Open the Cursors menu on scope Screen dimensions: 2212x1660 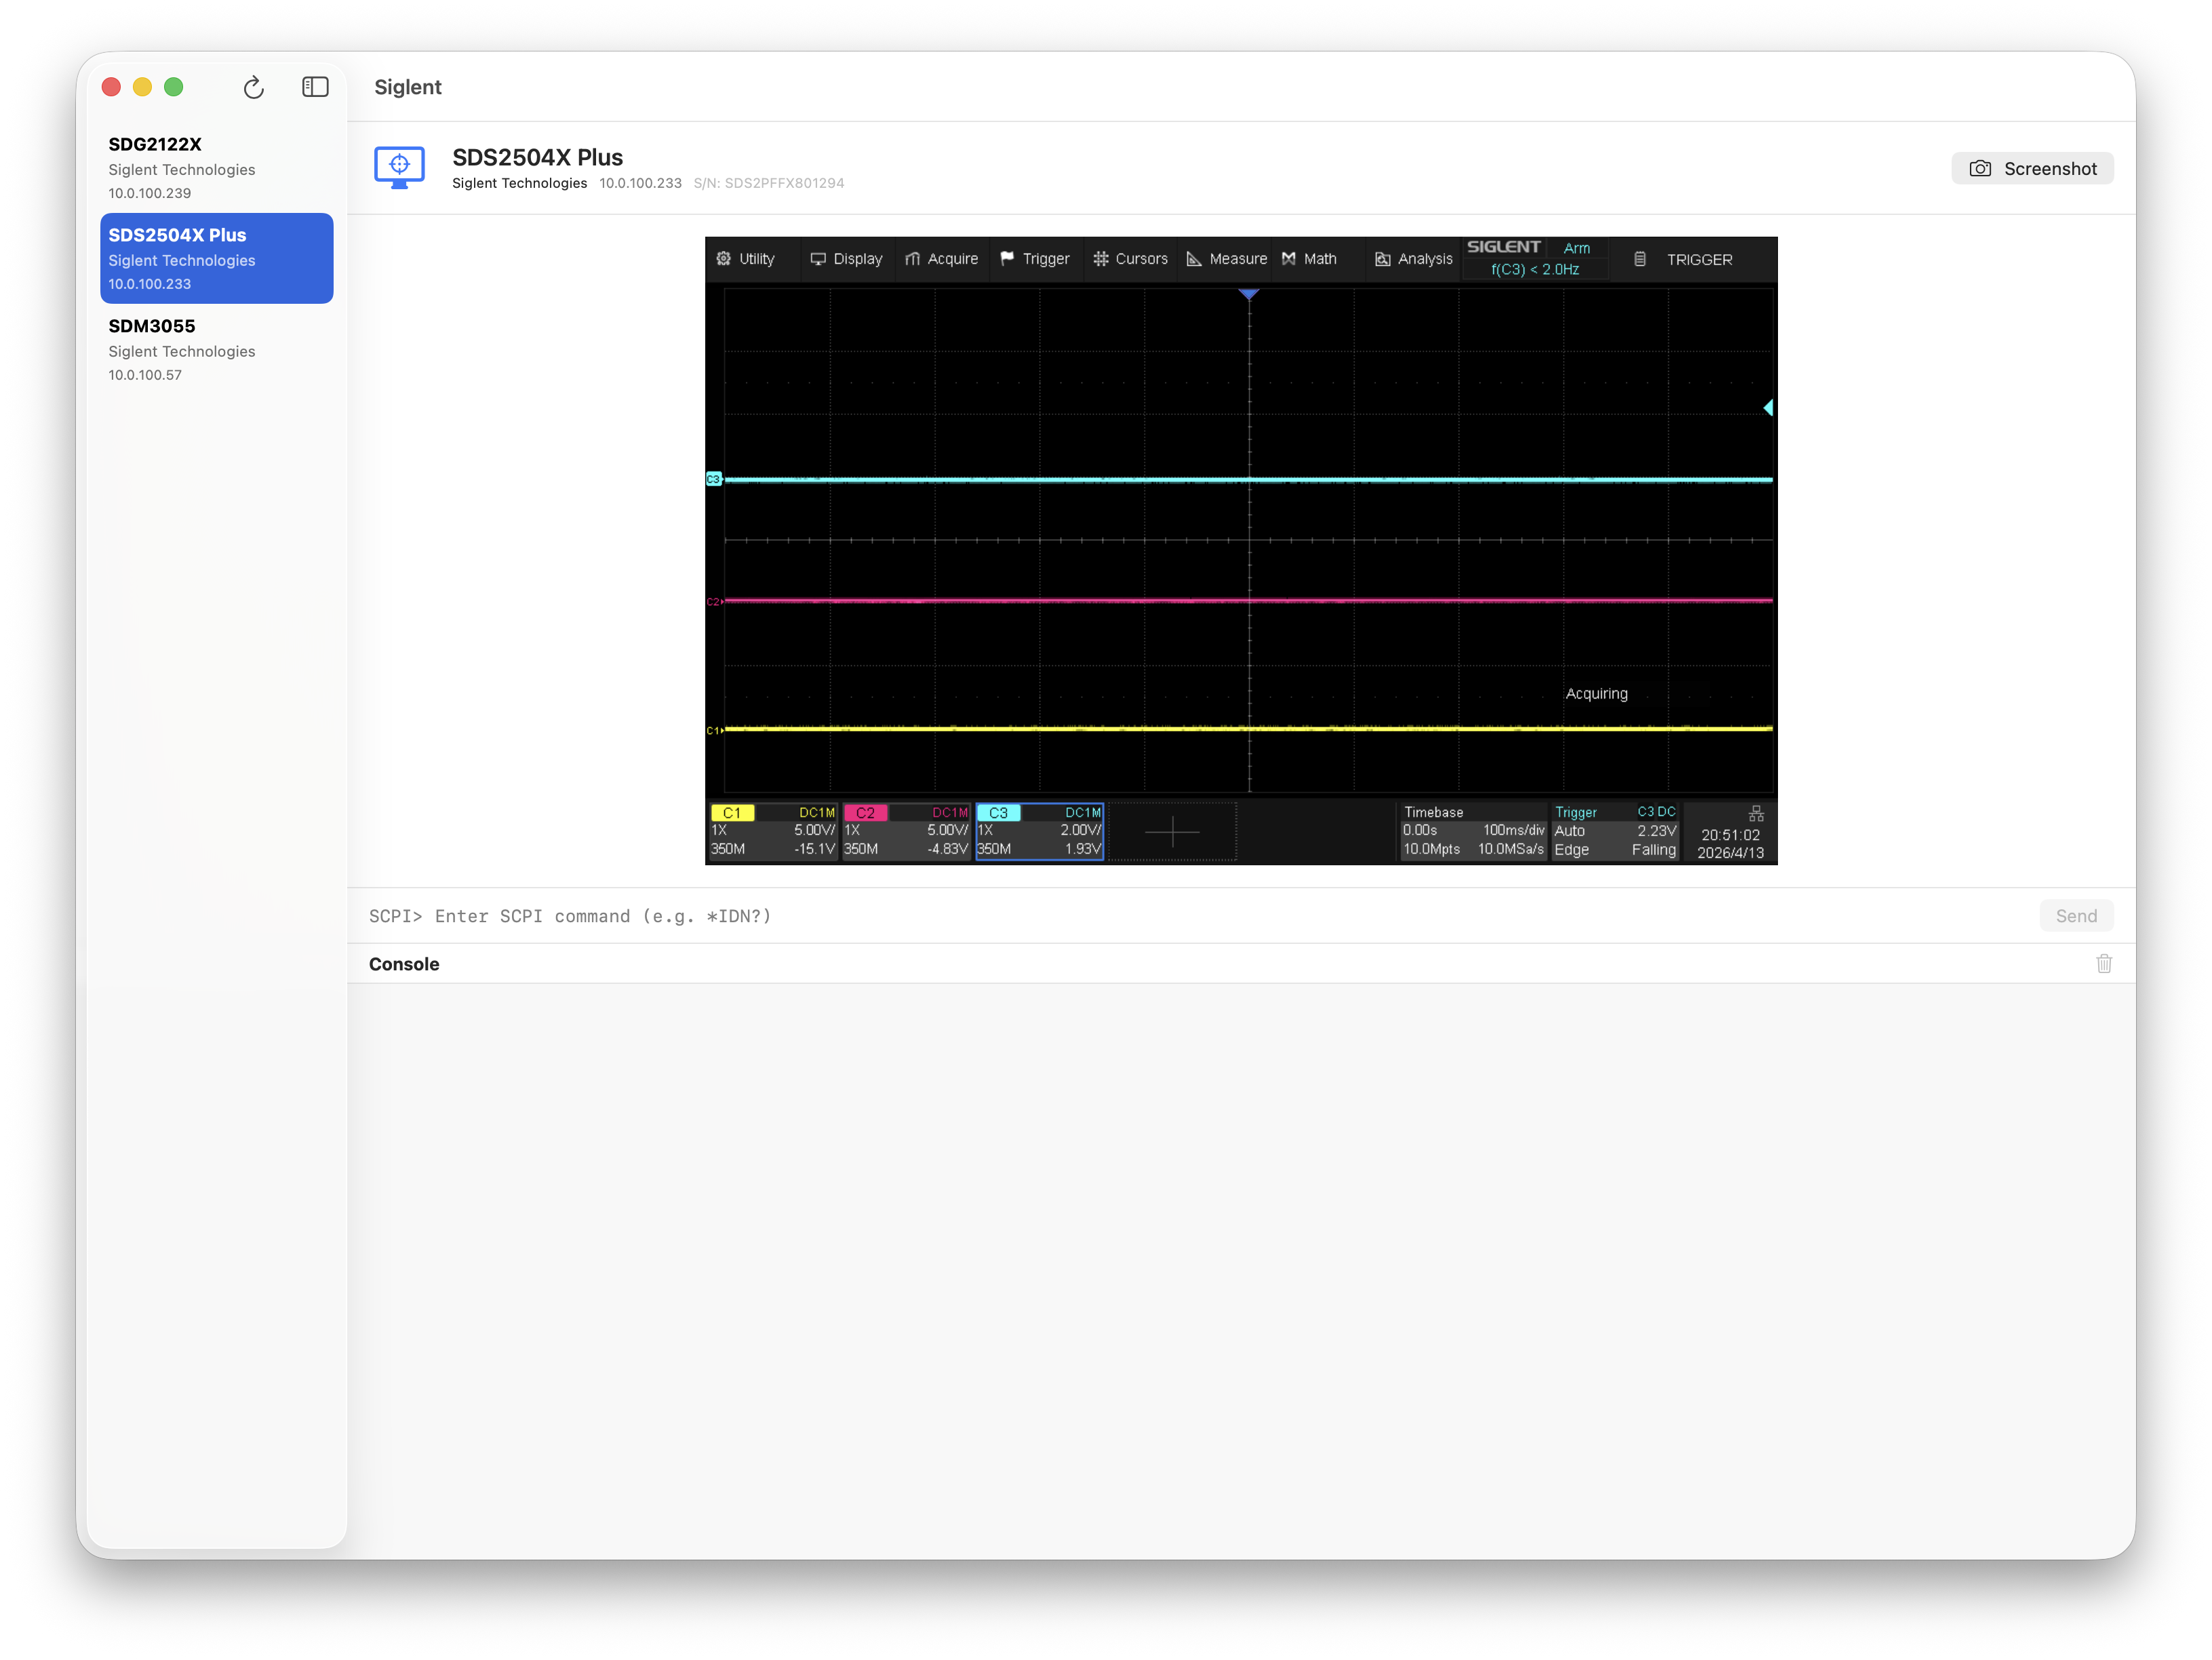(1130, 259)
